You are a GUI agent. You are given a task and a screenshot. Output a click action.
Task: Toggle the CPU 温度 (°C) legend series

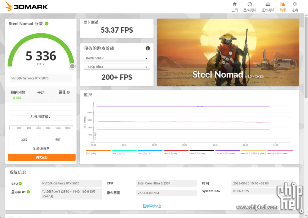(x=124, y=152)
